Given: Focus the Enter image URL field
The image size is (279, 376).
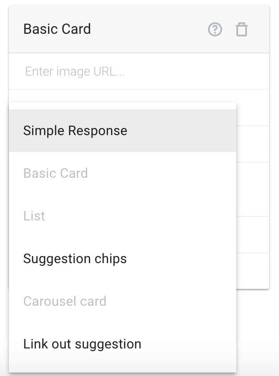Looking at the screenshot, I should (x=139, y=71).
